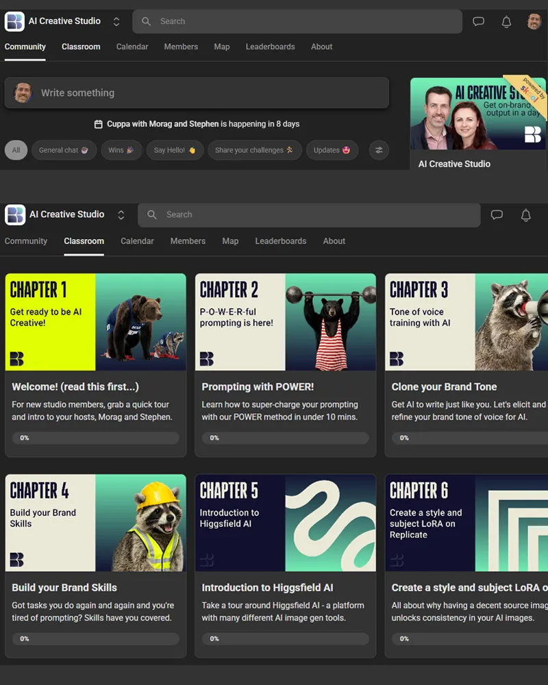Open Leaderboards tab in lower nav
Image resolution: width=548 pixels, height=685 pixels.
coord(281,241)
